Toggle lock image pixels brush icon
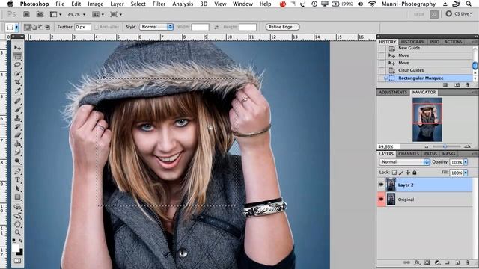Screen dimensions: 479x269 click(x=401, y=173)
